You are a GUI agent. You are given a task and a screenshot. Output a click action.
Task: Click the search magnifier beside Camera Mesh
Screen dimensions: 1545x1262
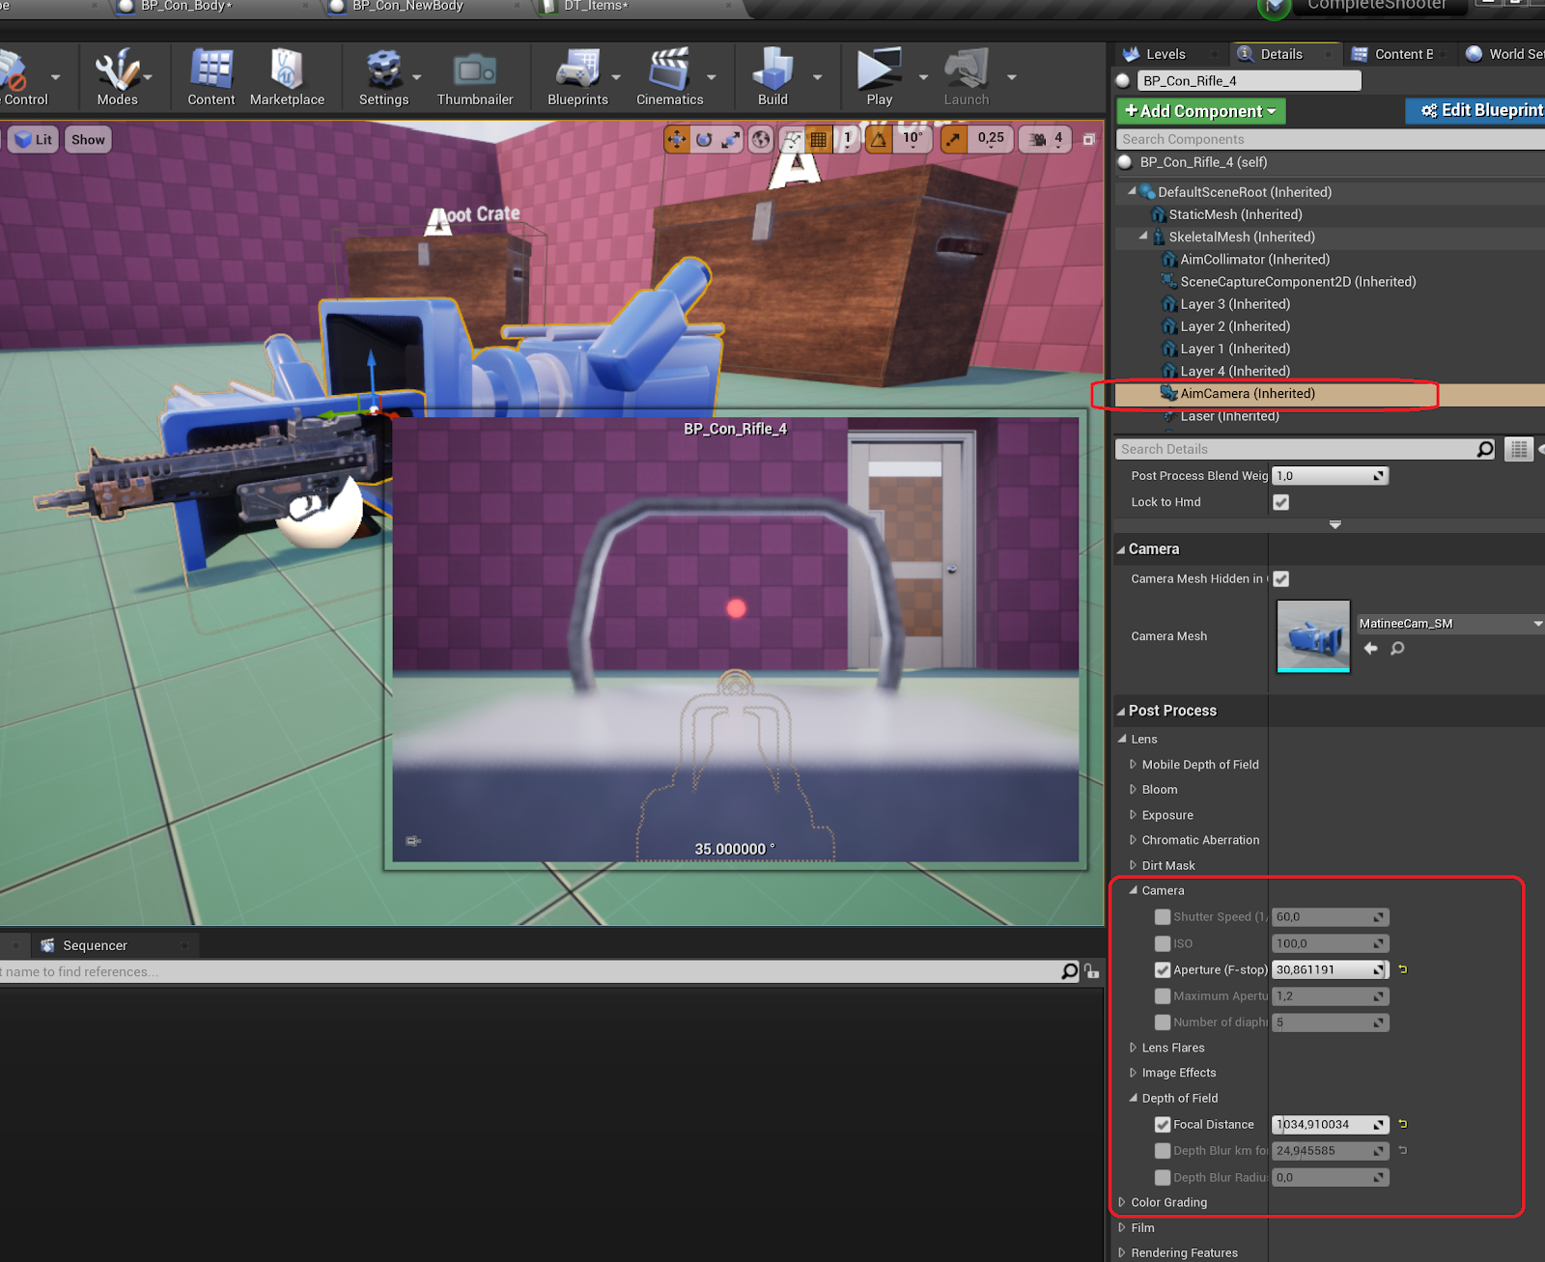(x=1397, y=649)
